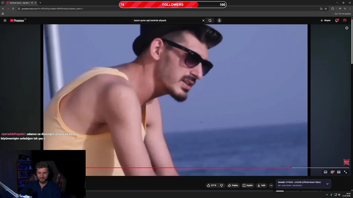Open more actions three-dot menu
The width and height of the screenshot is (353, 198).
coord(271,185)
